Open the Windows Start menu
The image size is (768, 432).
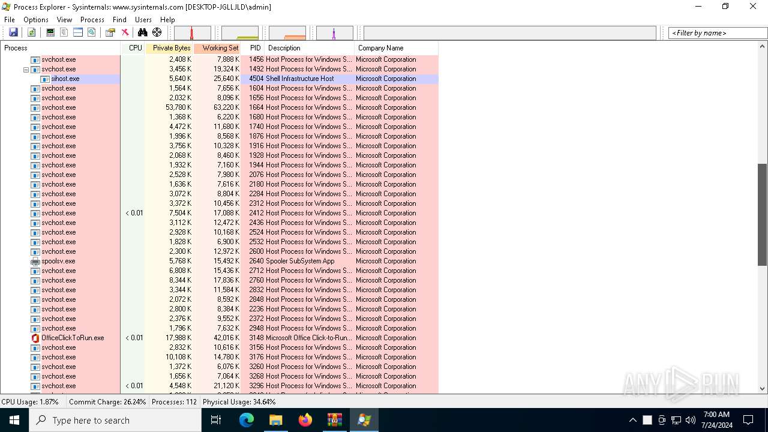pyautogui.click(x=14, y=420)
